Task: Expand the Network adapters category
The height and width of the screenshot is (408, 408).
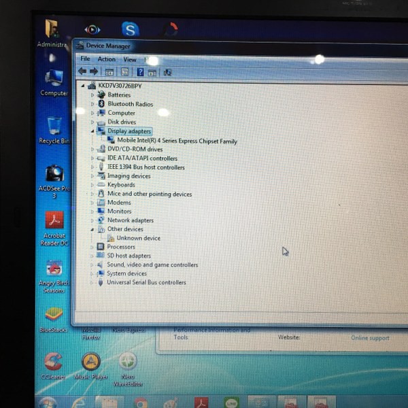Action: [x=92, y=220]
